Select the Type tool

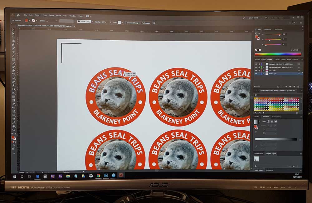pyautogui.click(x=13, y=52)
